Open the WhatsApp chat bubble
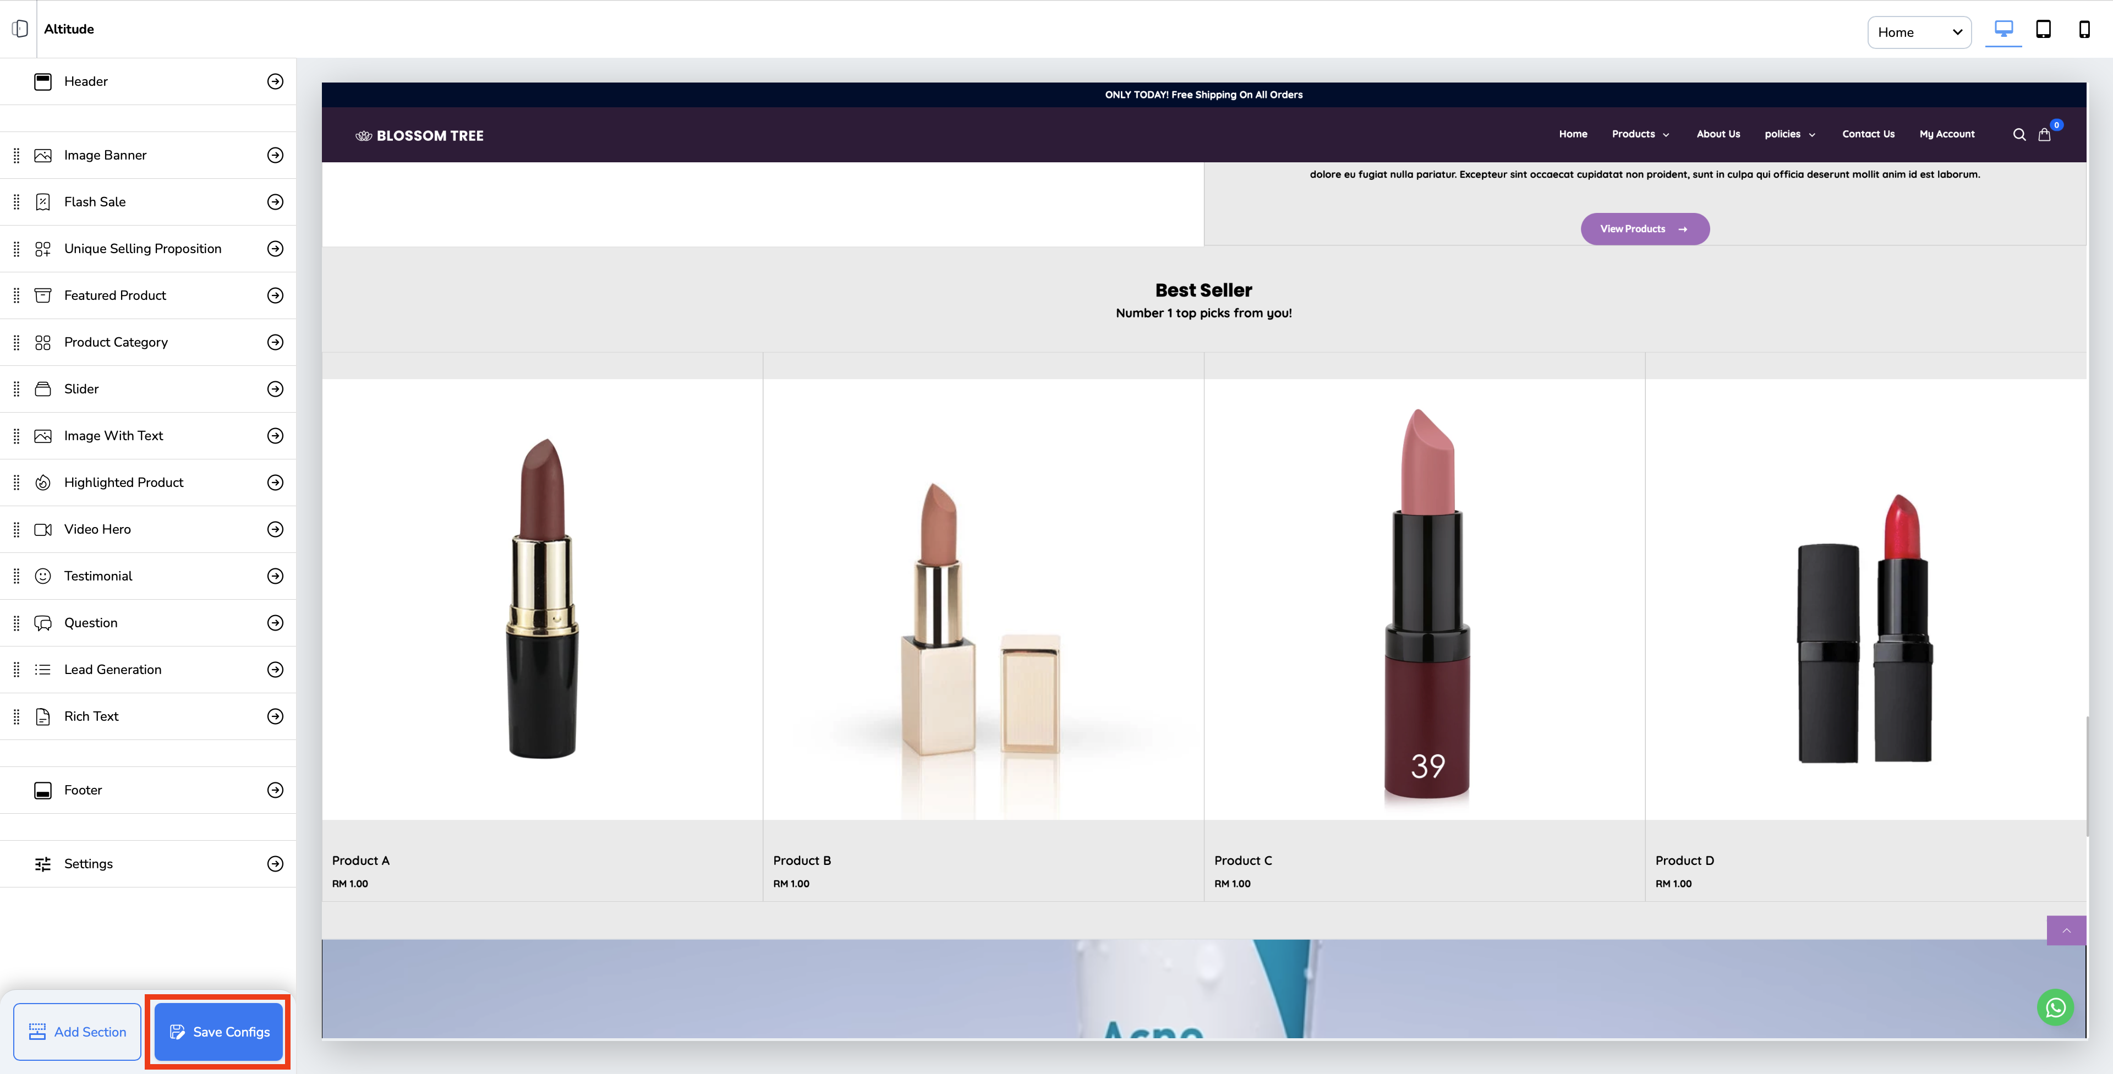 tap(2055, 1007)
